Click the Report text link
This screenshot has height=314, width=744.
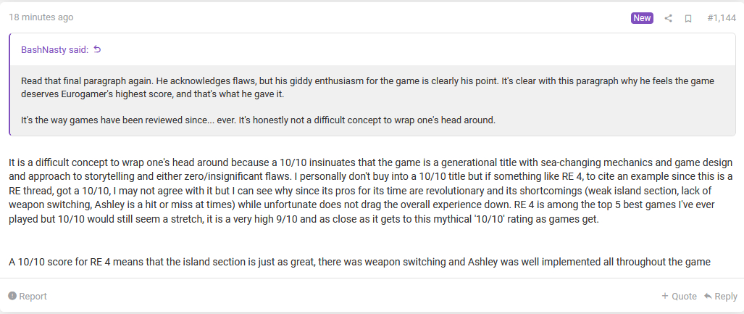click(33, 296)
